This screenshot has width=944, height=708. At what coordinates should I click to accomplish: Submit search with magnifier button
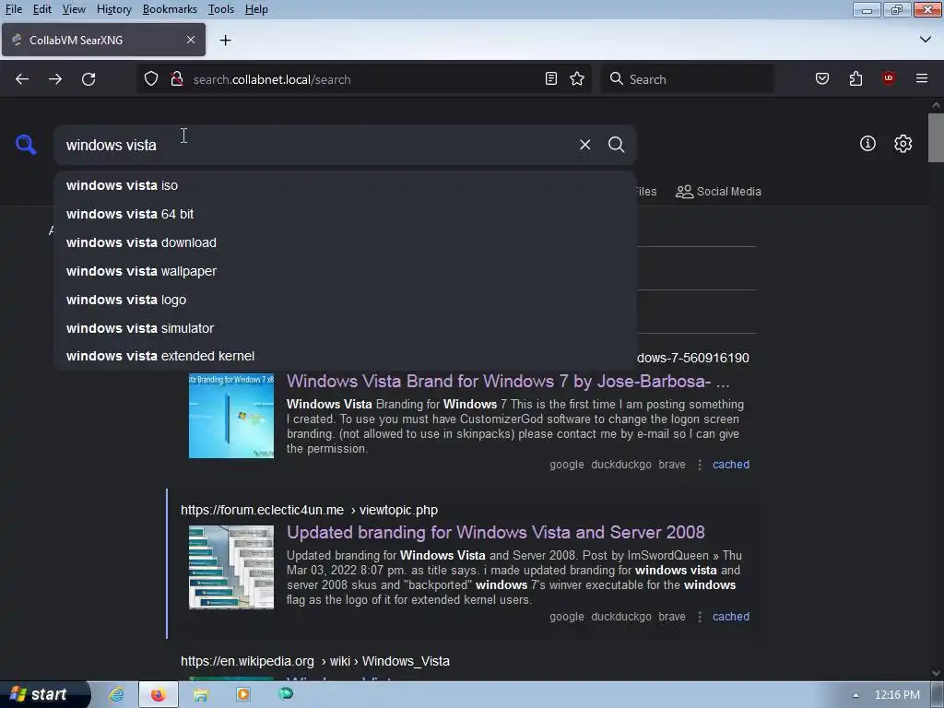point(617,145)
